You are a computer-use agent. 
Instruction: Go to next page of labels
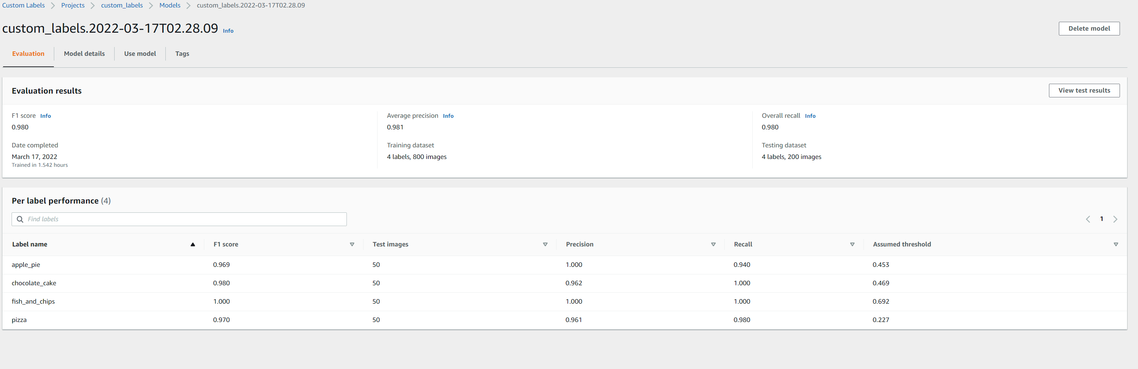(x=1115, y=219)
